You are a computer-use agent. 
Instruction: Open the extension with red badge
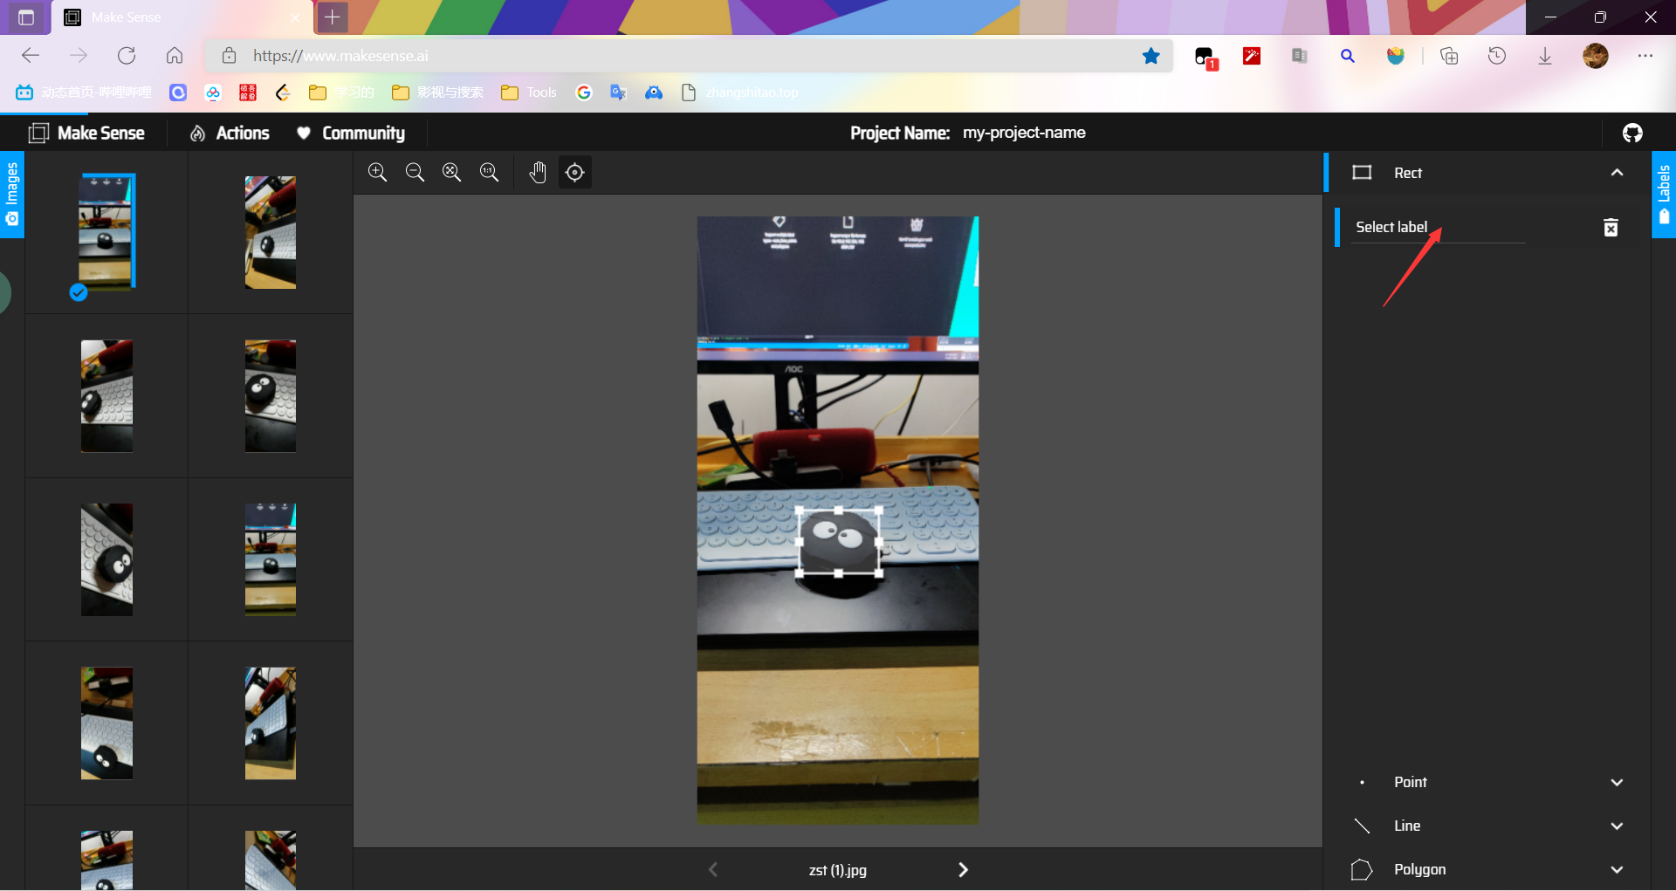pos(1205,58)
